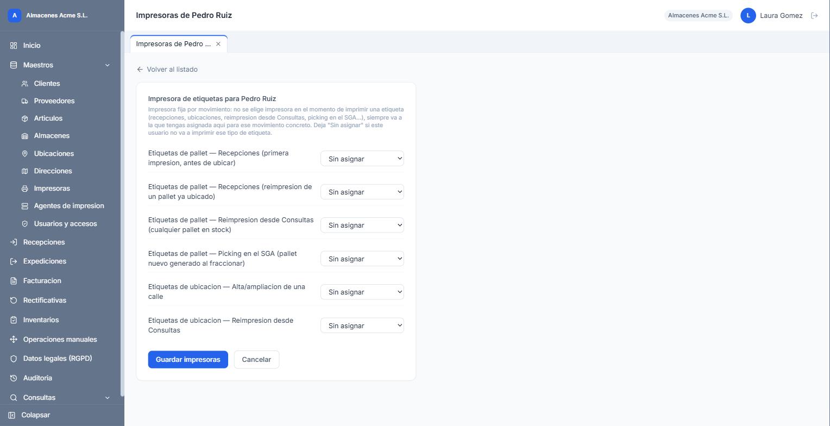The width and height of the screenshot is (830, 426).
Task: Click the Cancelar button
Action: click(256, 360)
